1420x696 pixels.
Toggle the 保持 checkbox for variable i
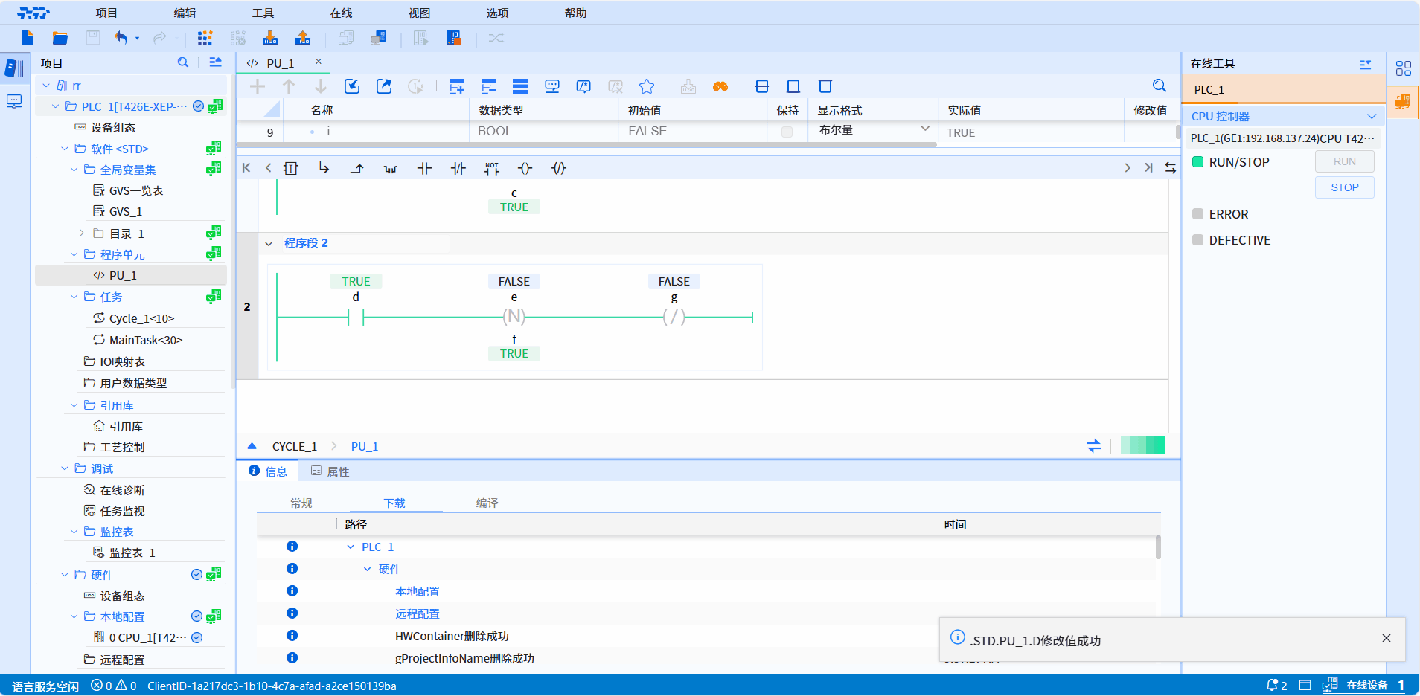click(787, 132)
